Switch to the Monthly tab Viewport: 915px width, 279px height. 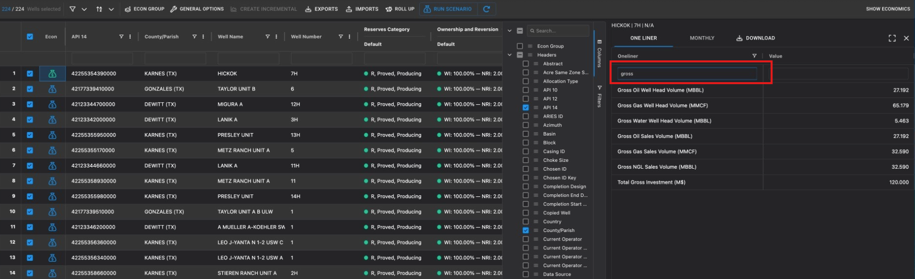pyautogui.click(x=702, y=38)
